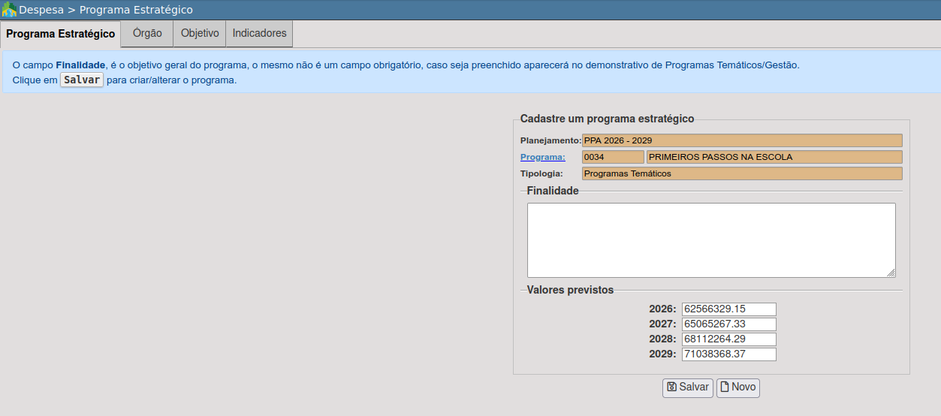941x416 pixels.
Task: Switch to the Órgão tab
Action: click(x=147, y=34)
